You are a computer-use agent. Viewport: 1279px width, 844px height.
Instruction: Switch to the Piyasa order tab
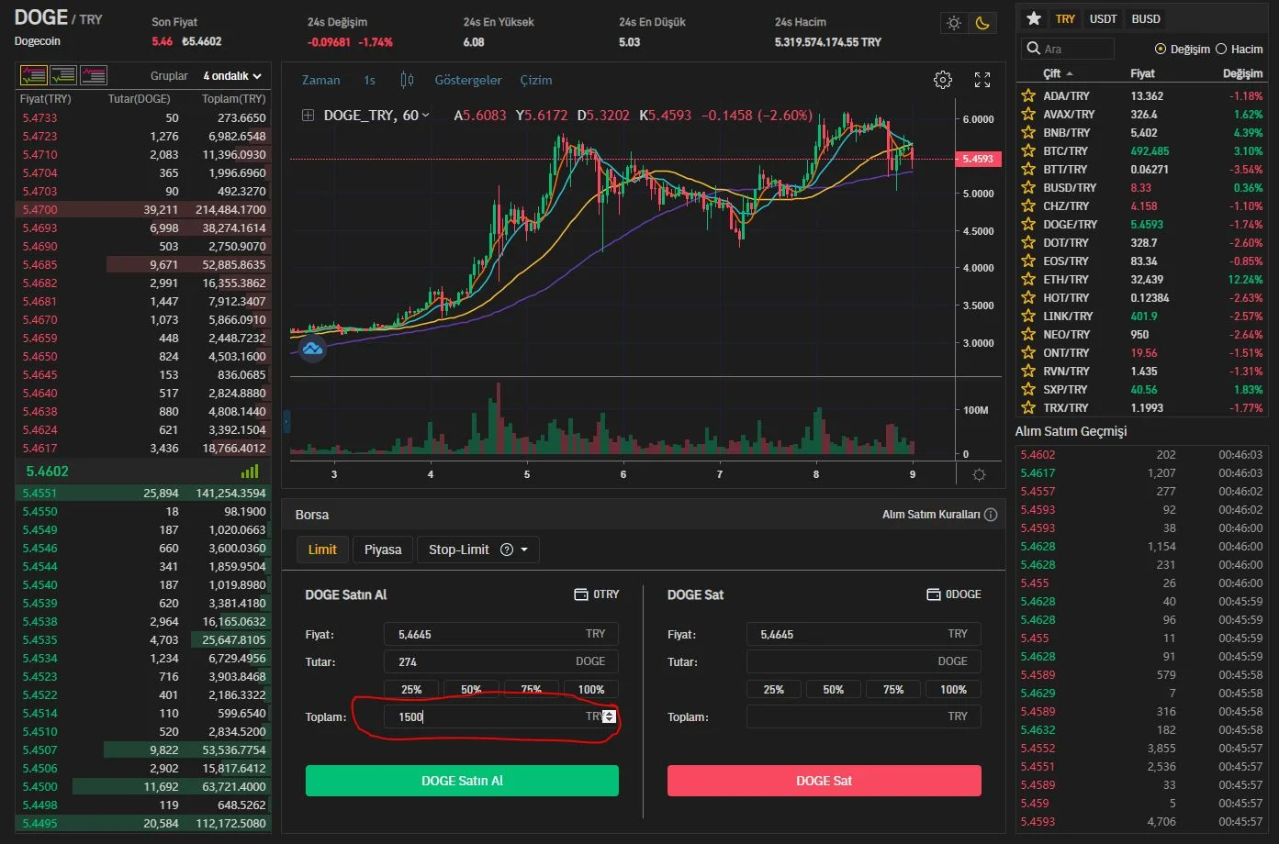pyautogui.click(x=383, y=550)
